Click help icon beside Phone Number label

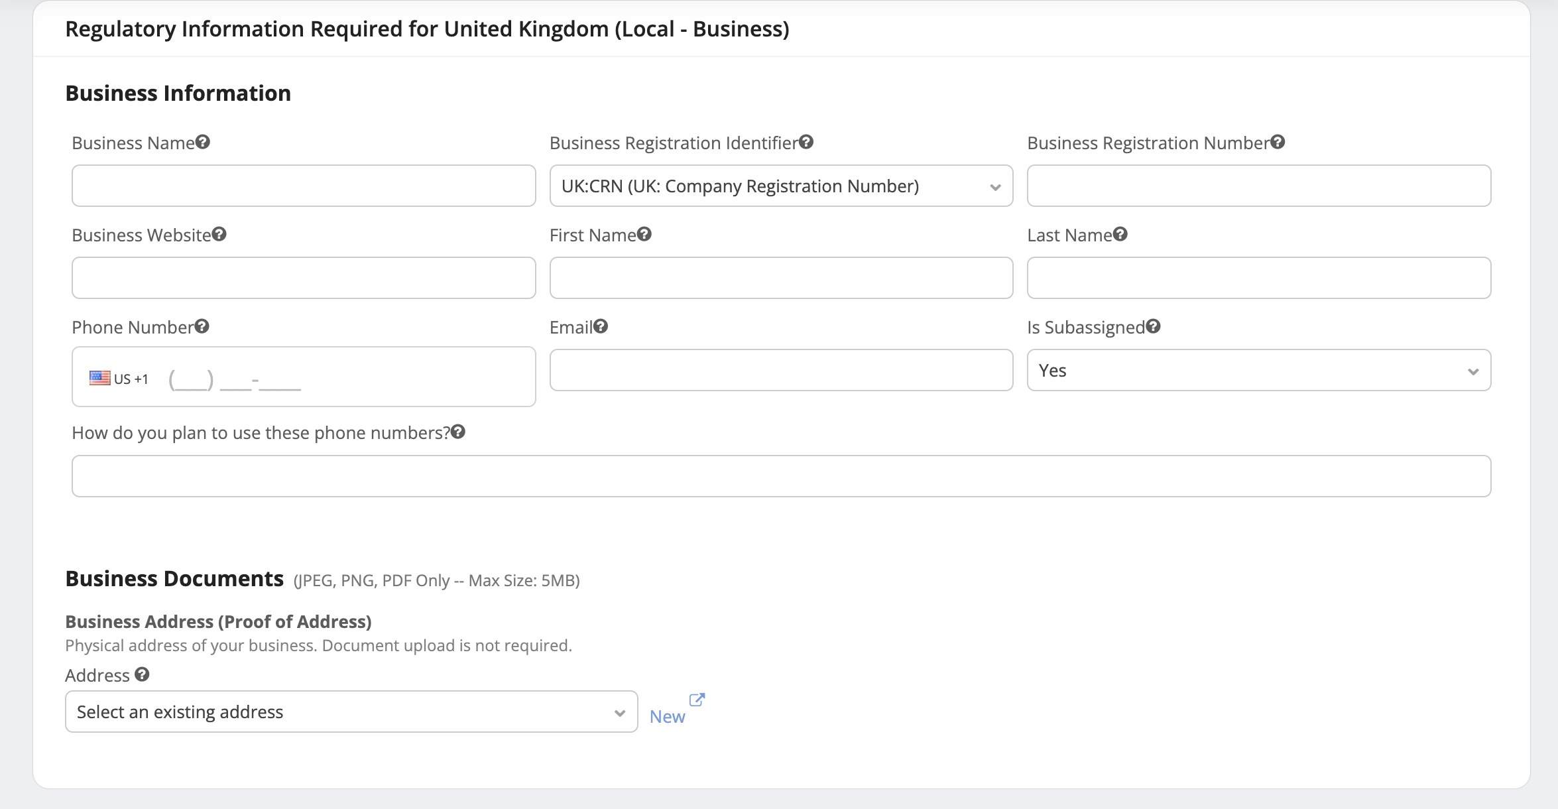coord(202,326)
